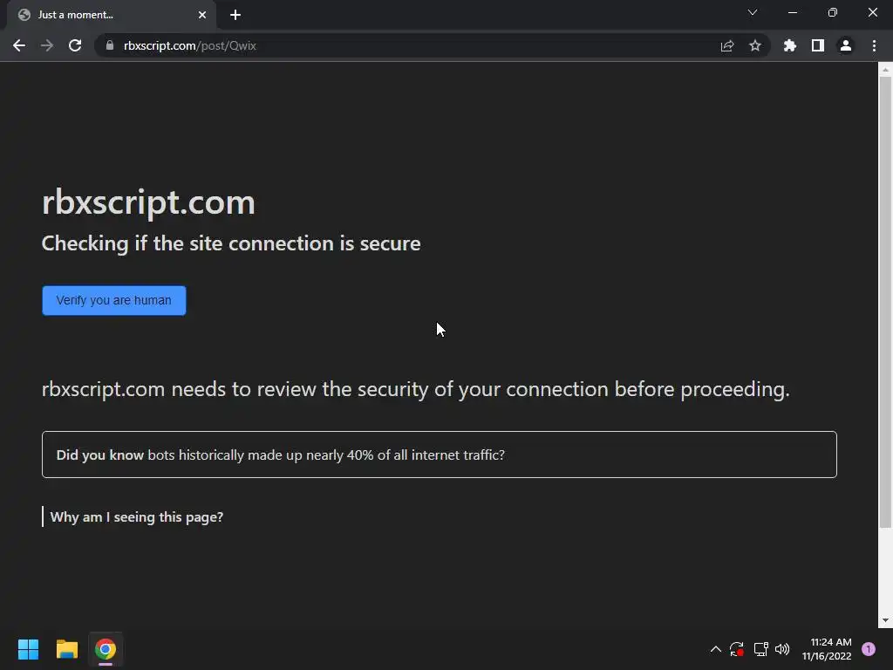Click the scrollbar down arrow
The image size is (893, 670).
885,620
